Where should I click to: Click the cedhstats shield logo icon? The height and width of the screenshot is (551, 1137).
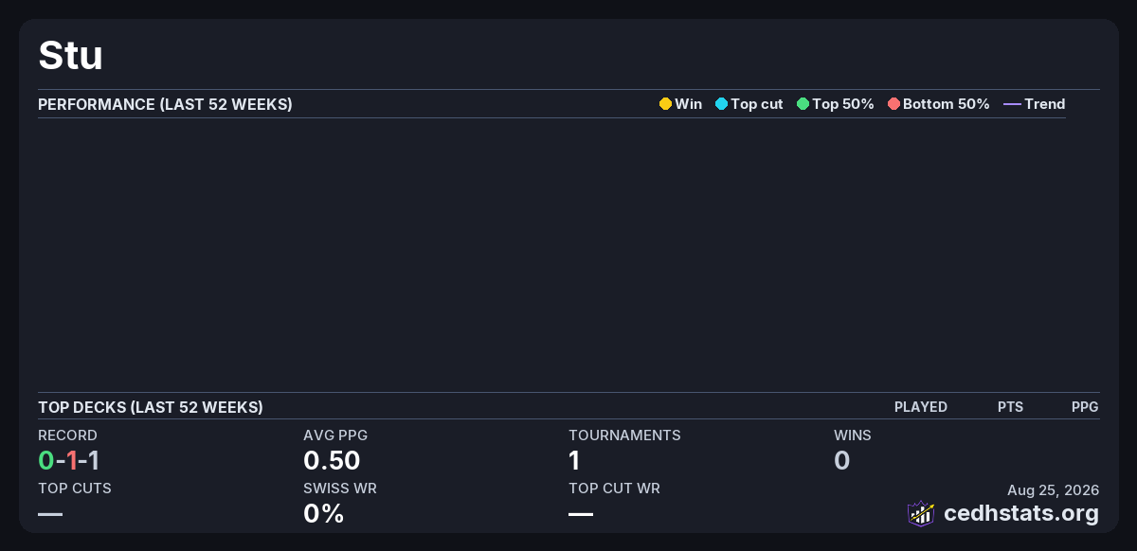tap(921, 513)
